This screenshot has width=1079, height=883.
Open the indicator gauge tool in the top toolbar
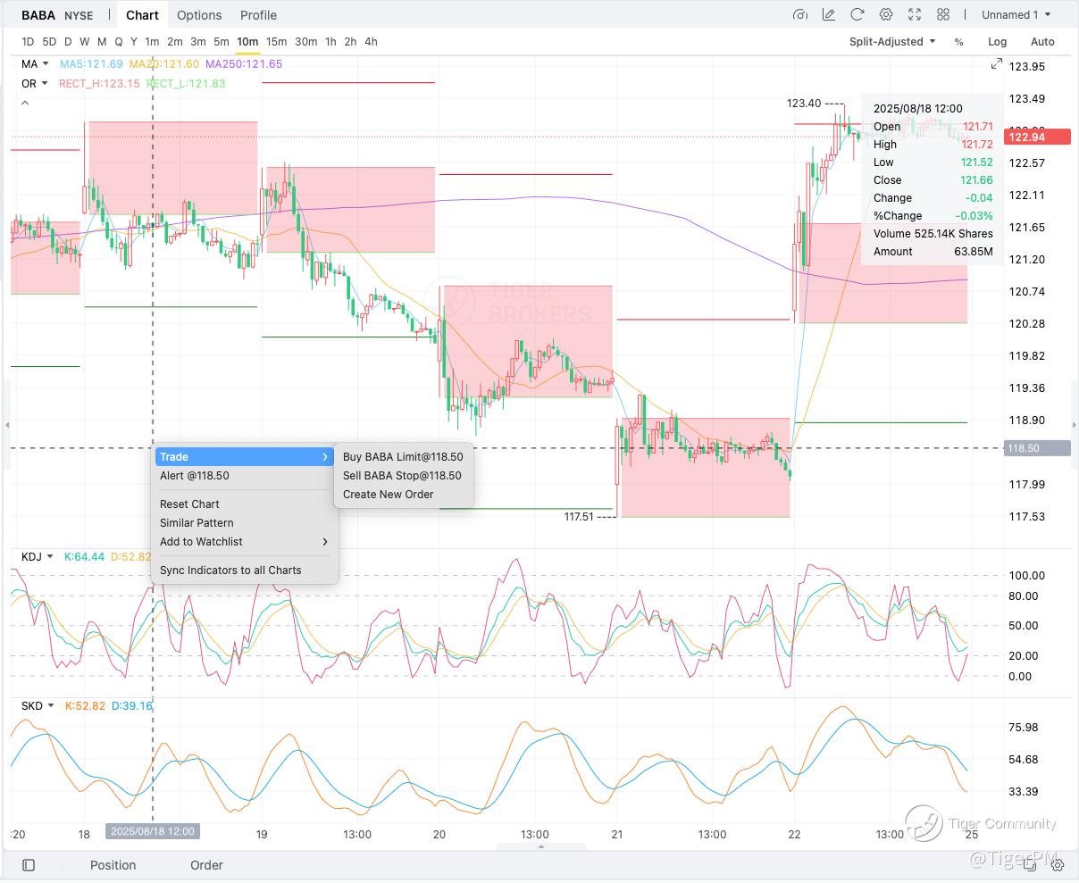(800, 14)
